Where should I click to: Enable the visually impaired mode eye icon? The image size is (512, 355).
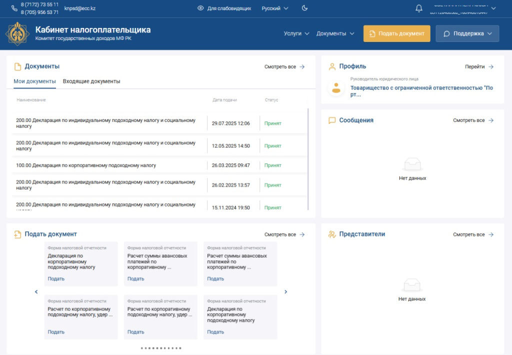[x=200, y=8]
